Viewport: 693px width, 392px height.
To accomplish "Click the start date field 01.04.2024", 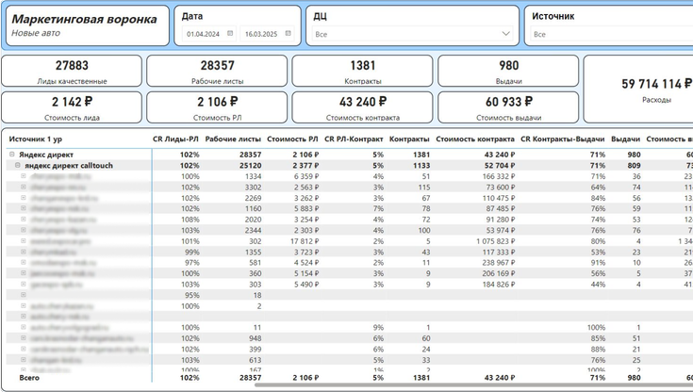I will pyautogui.click(x=203, y=34).
